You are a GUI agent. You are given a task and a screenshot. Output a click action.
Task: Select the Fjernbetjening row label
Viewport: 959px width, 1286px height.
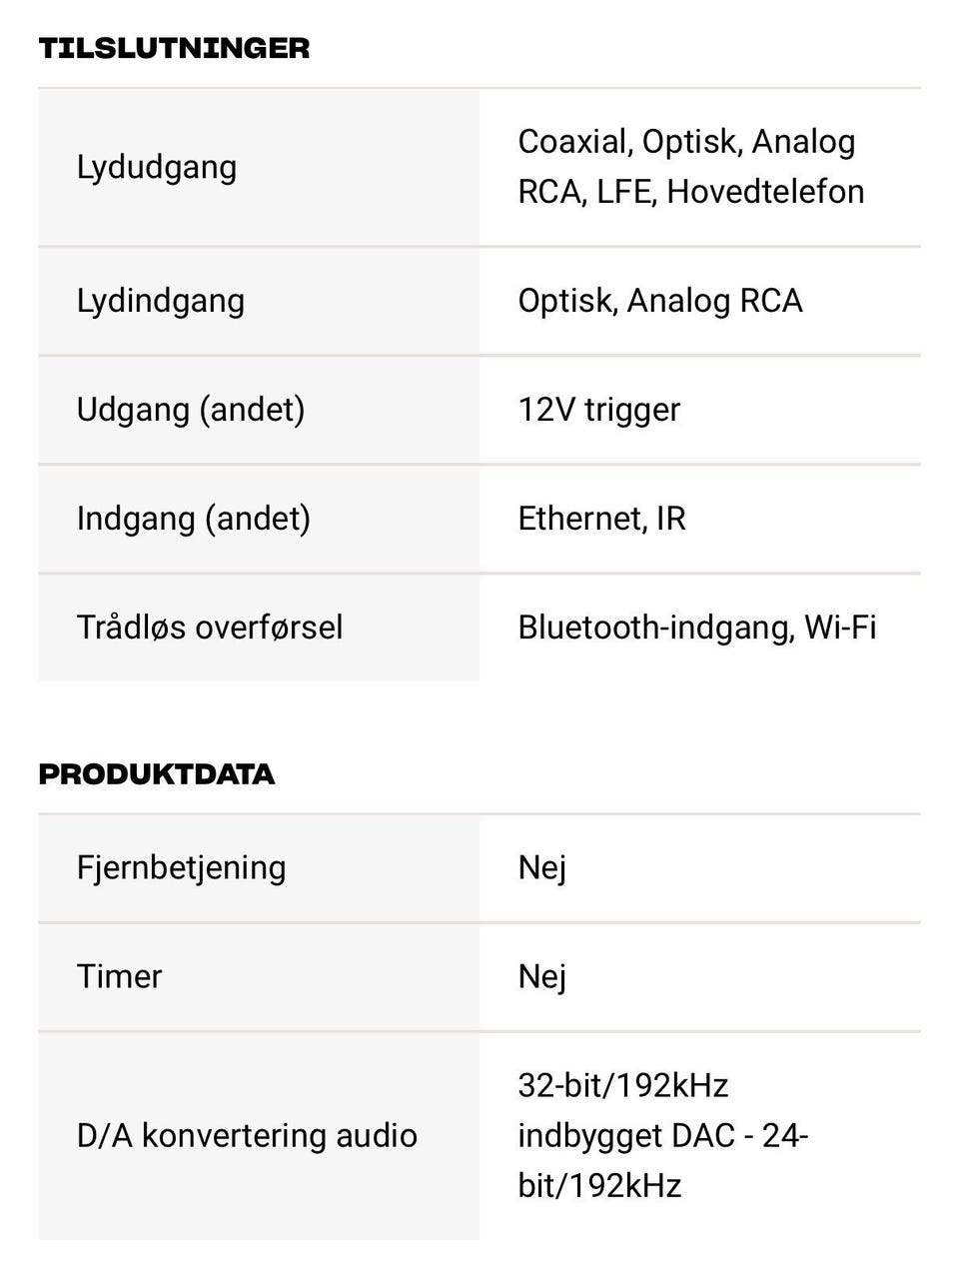[x=182, y=867]
